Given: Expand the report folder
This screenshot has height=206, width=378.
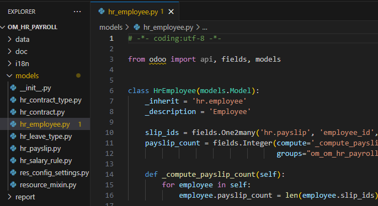Looking at the screenshot, I should (x=9, y=197).
